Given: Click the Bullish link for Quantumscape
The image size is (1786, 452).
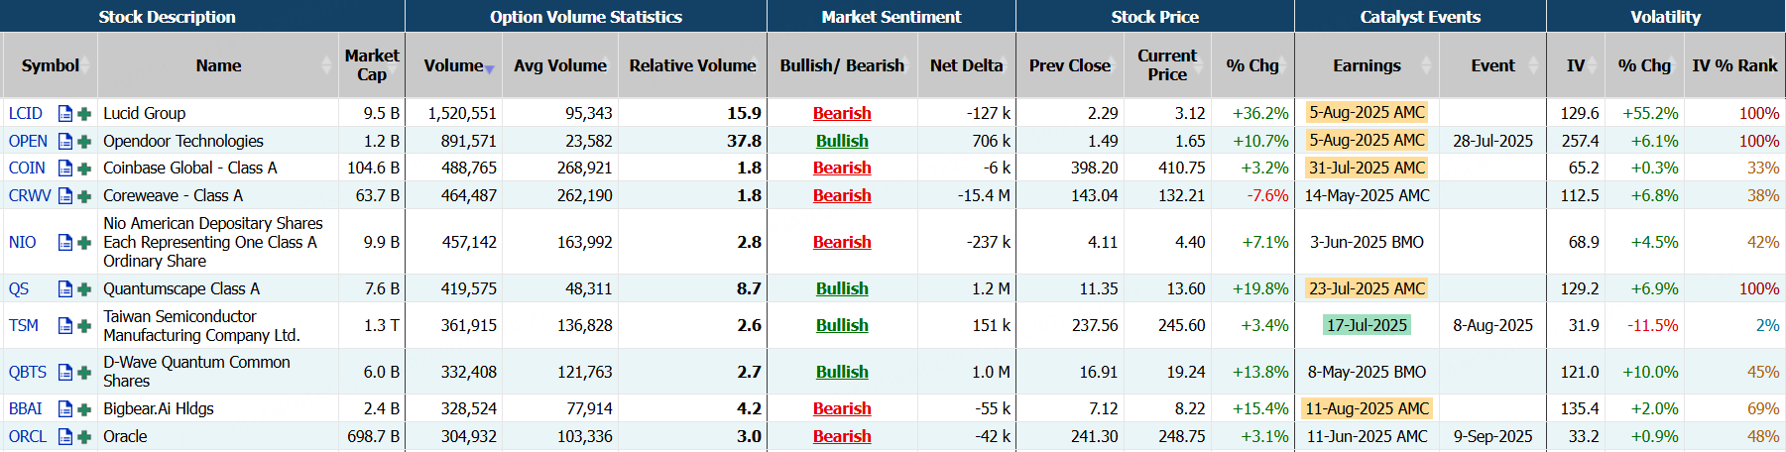Looking at the screenshot, I should [842, 288].
